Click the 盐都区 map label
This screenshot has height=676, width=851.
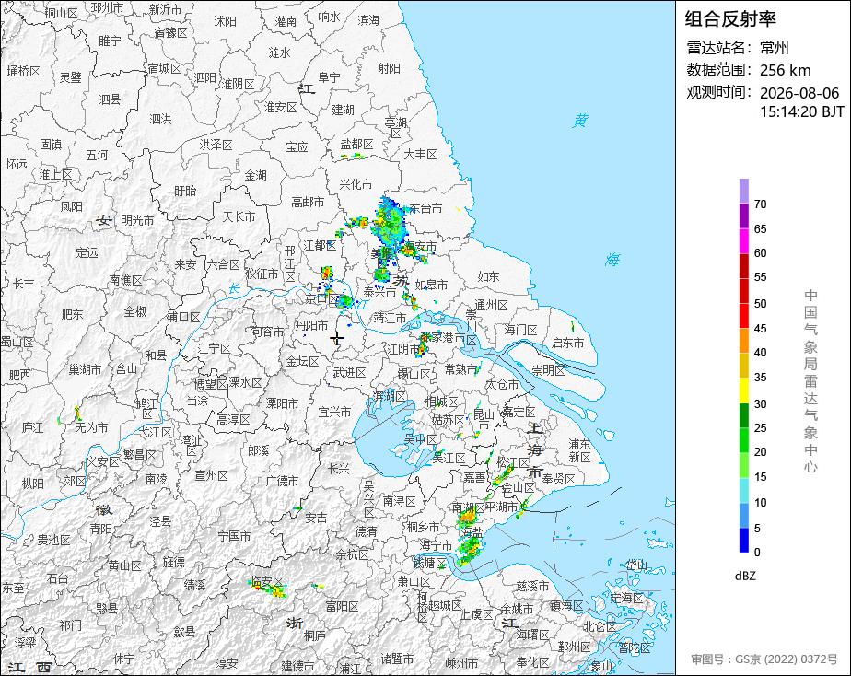click(356, 145)
